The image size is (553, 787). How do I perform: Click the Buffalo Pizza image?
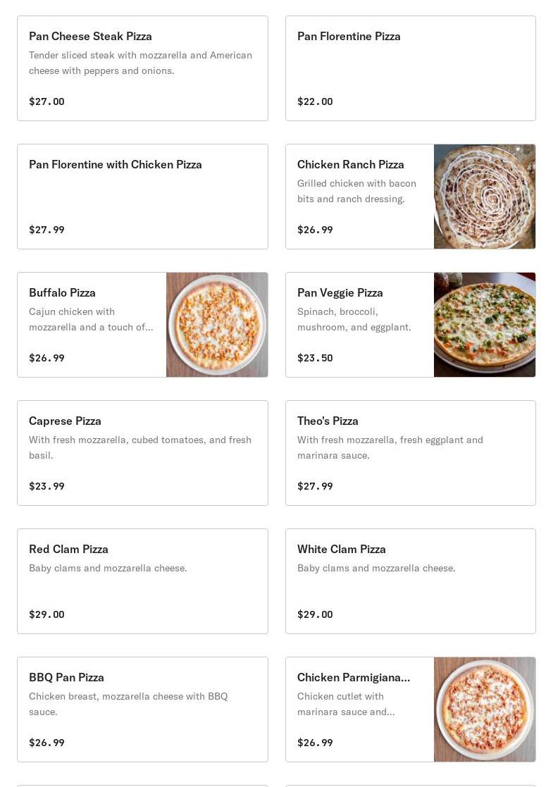pyautogui.click(x=217, y=325)
